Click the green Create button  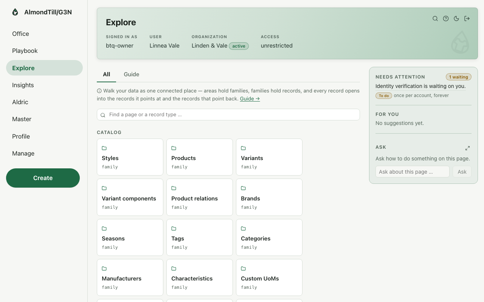click(43, 178)
